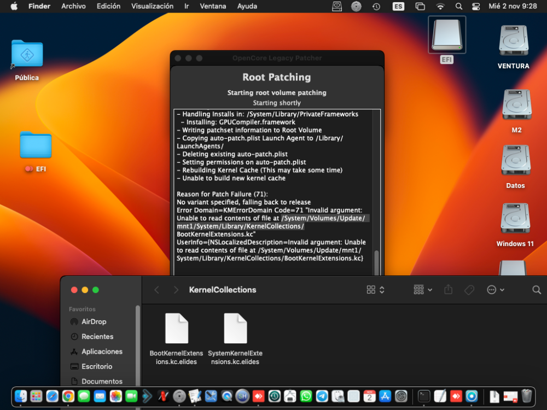Open Wi-Fi status in the menu bar
This screenshot has width=547, height=410.
pyautogui.click(x=440, y=6)
